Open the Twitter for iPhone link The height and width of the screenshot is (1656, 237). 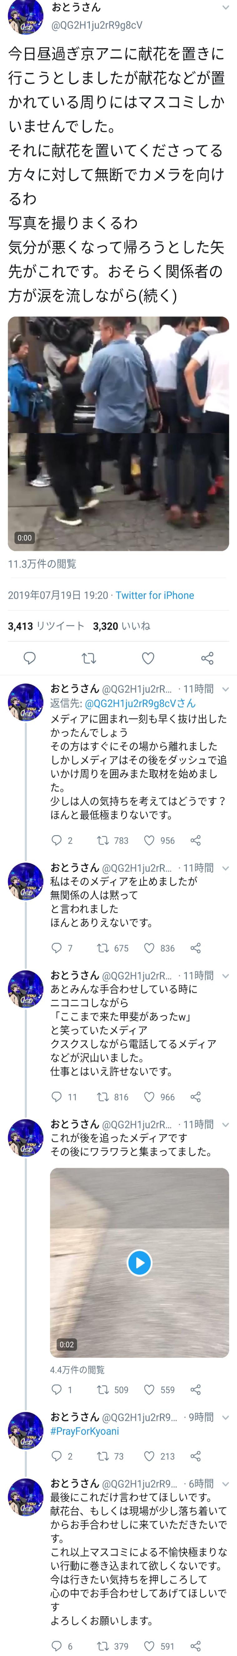click(155, 595)
